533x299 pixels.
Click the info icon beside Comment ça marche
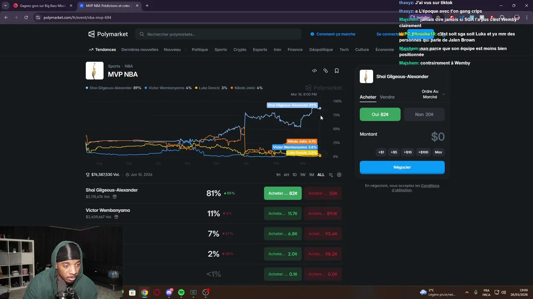pos(312,34)
